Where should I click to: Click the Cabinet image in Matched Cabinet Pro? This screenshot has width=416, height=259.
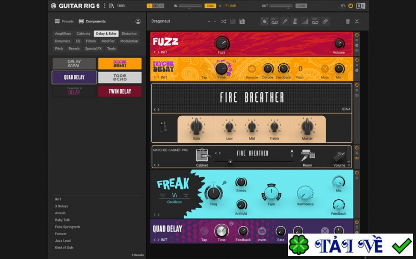(202, 155)
